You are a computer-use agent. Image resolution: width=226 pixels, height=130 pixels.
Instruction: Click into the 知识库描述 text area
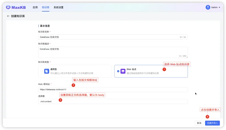113,52
